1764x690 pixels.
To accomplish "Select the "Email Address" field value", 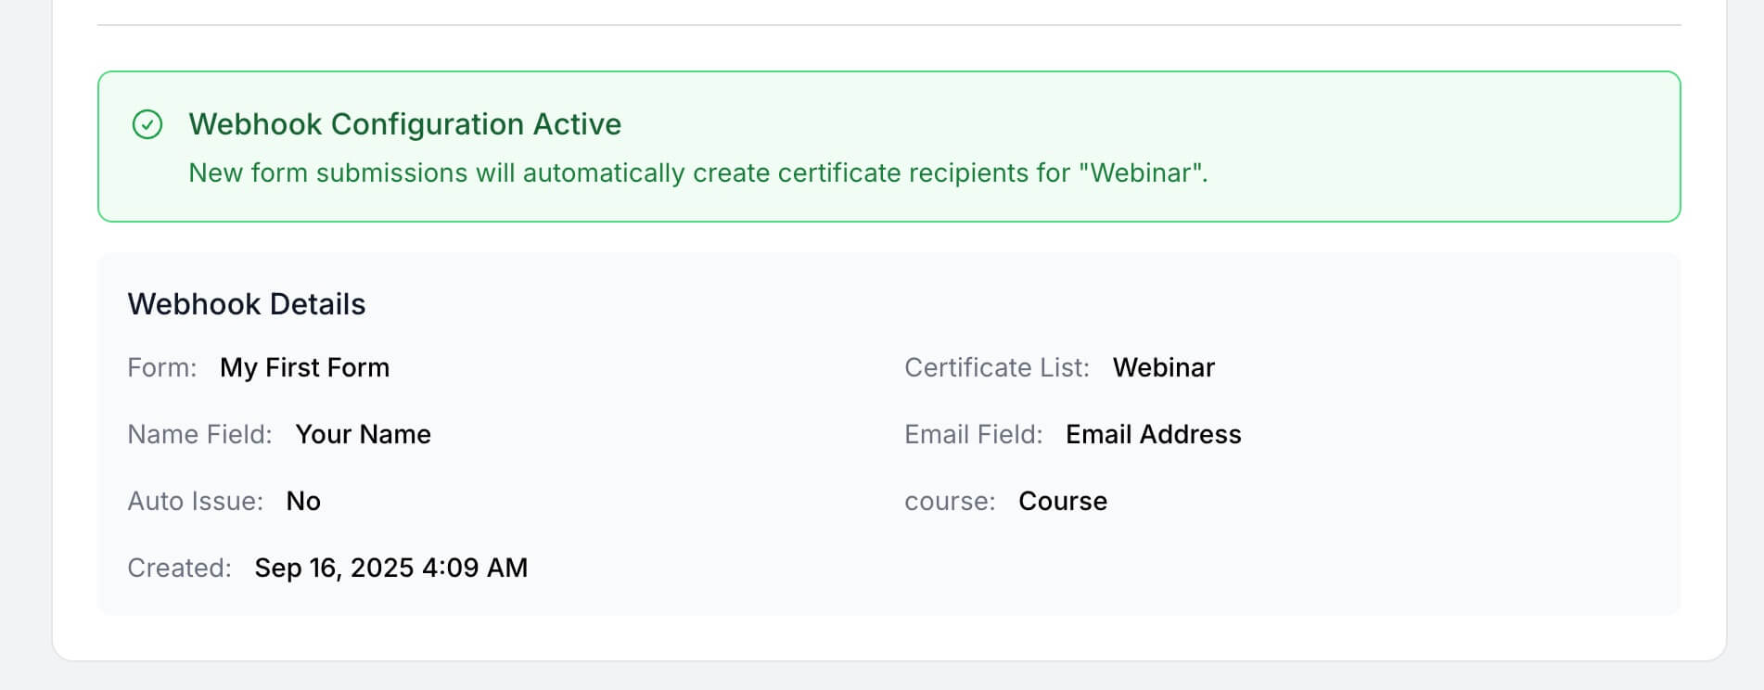I will point(1153,435).
